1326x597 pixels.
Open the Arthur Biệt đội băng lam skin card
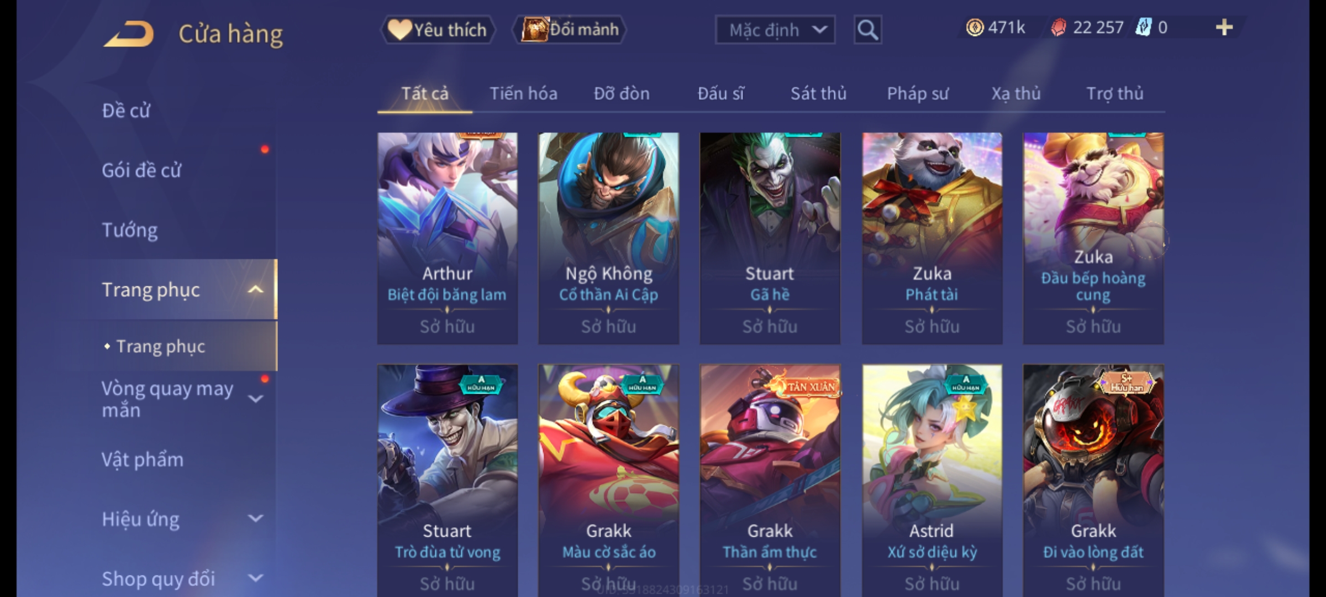coord(448,238)
